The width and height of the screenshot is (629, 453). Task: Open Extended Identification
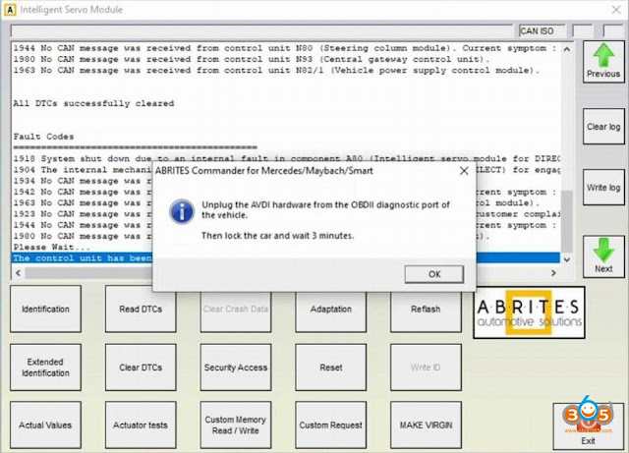pyautogui.click(x=46, y=368)
